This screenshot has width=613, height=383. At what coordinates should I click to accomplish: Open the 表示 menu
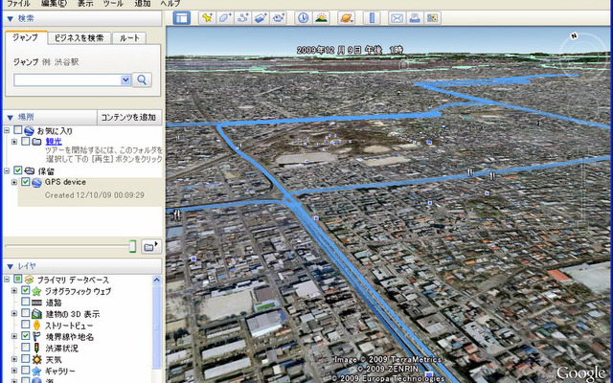coord(85,4)
